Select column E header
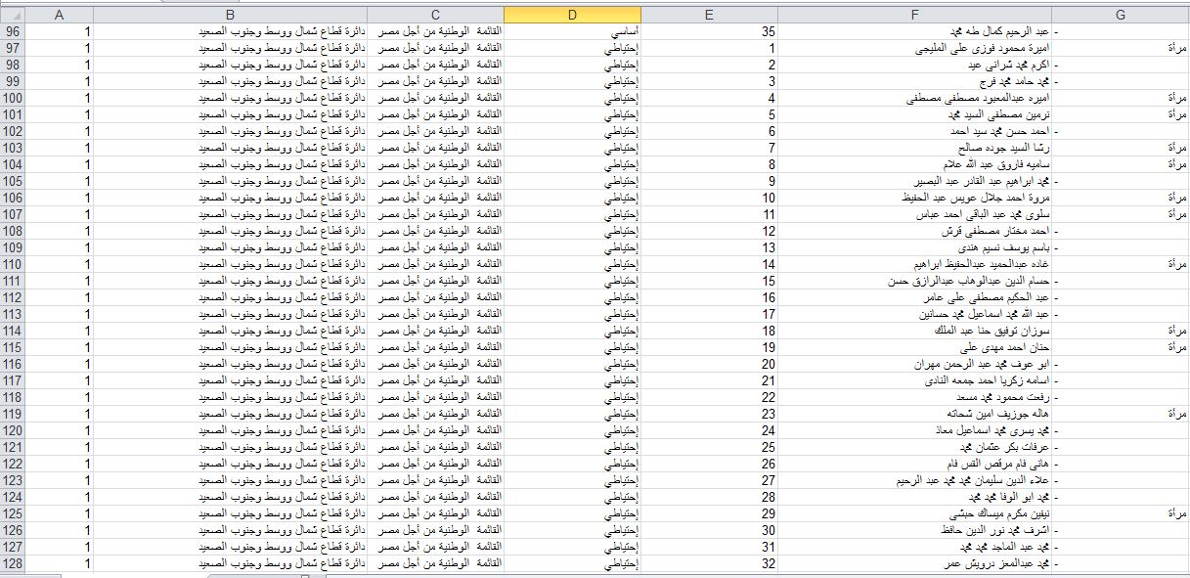Image resolution: width=1190 pixels, height=578 pixels. [x=709, y=15]
